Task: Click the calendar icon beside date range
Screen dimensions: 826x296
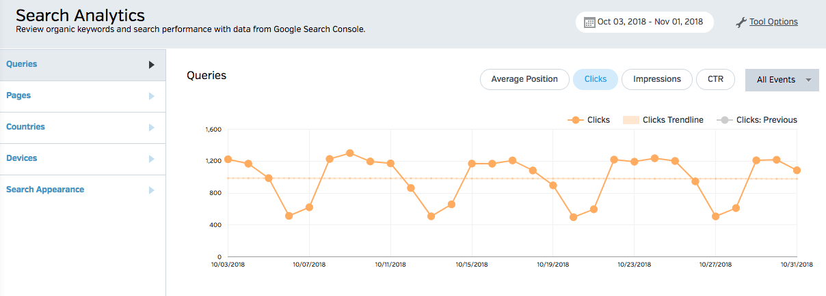Action: 589,23
